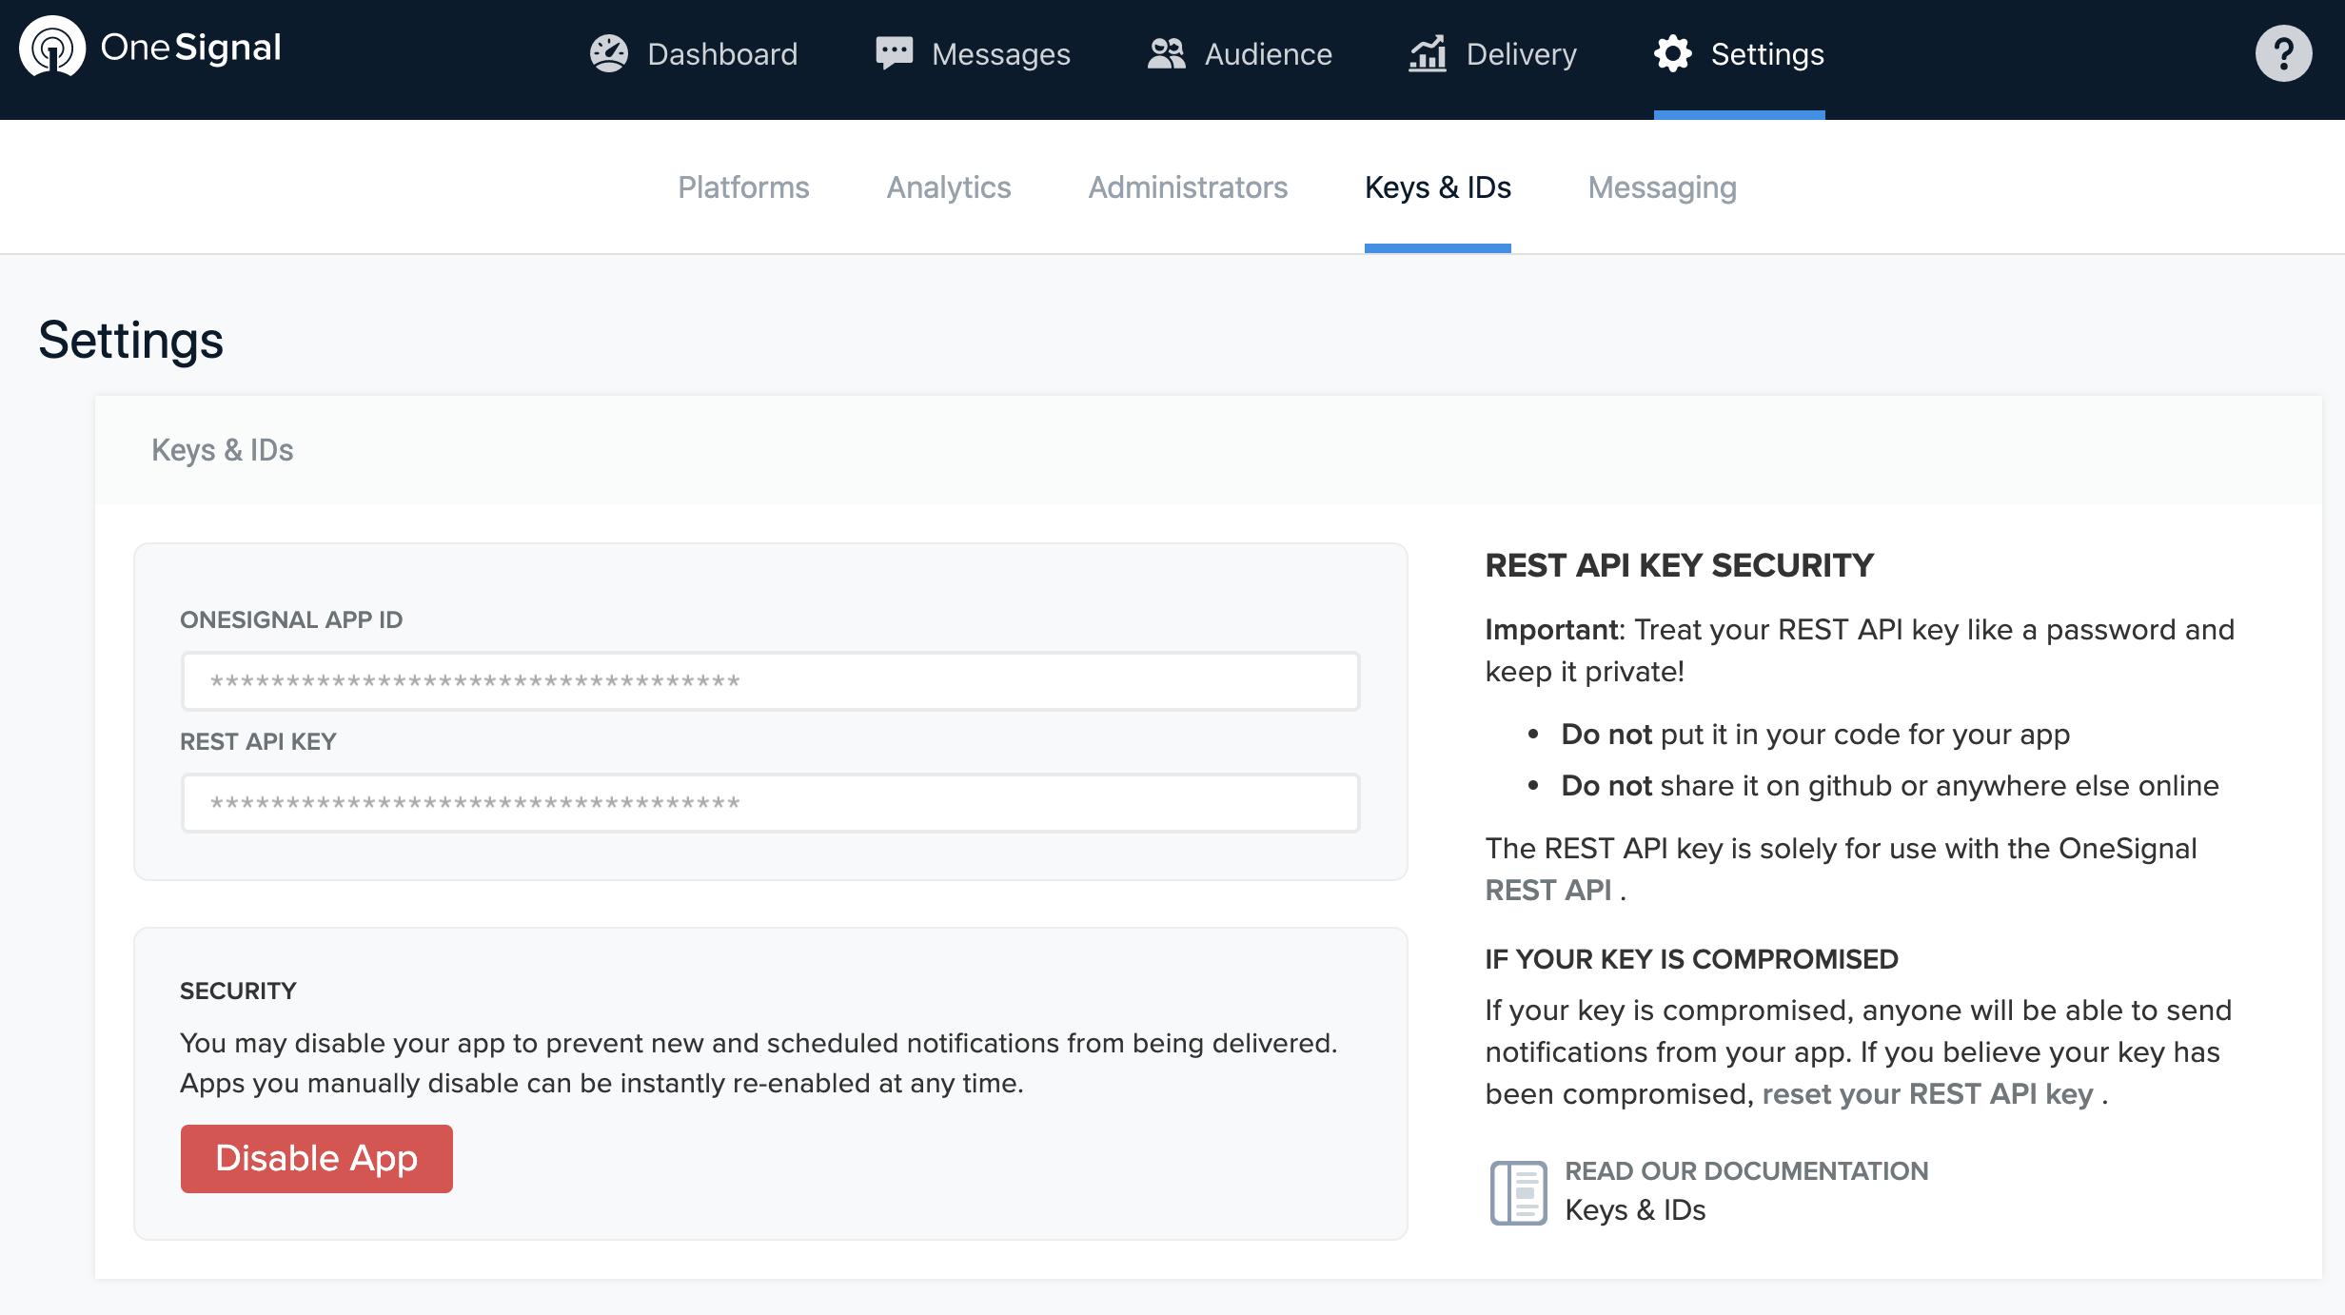Switch to the Platforms tab
This screenshot has width=2345, height=1315.
pos(743,187)
